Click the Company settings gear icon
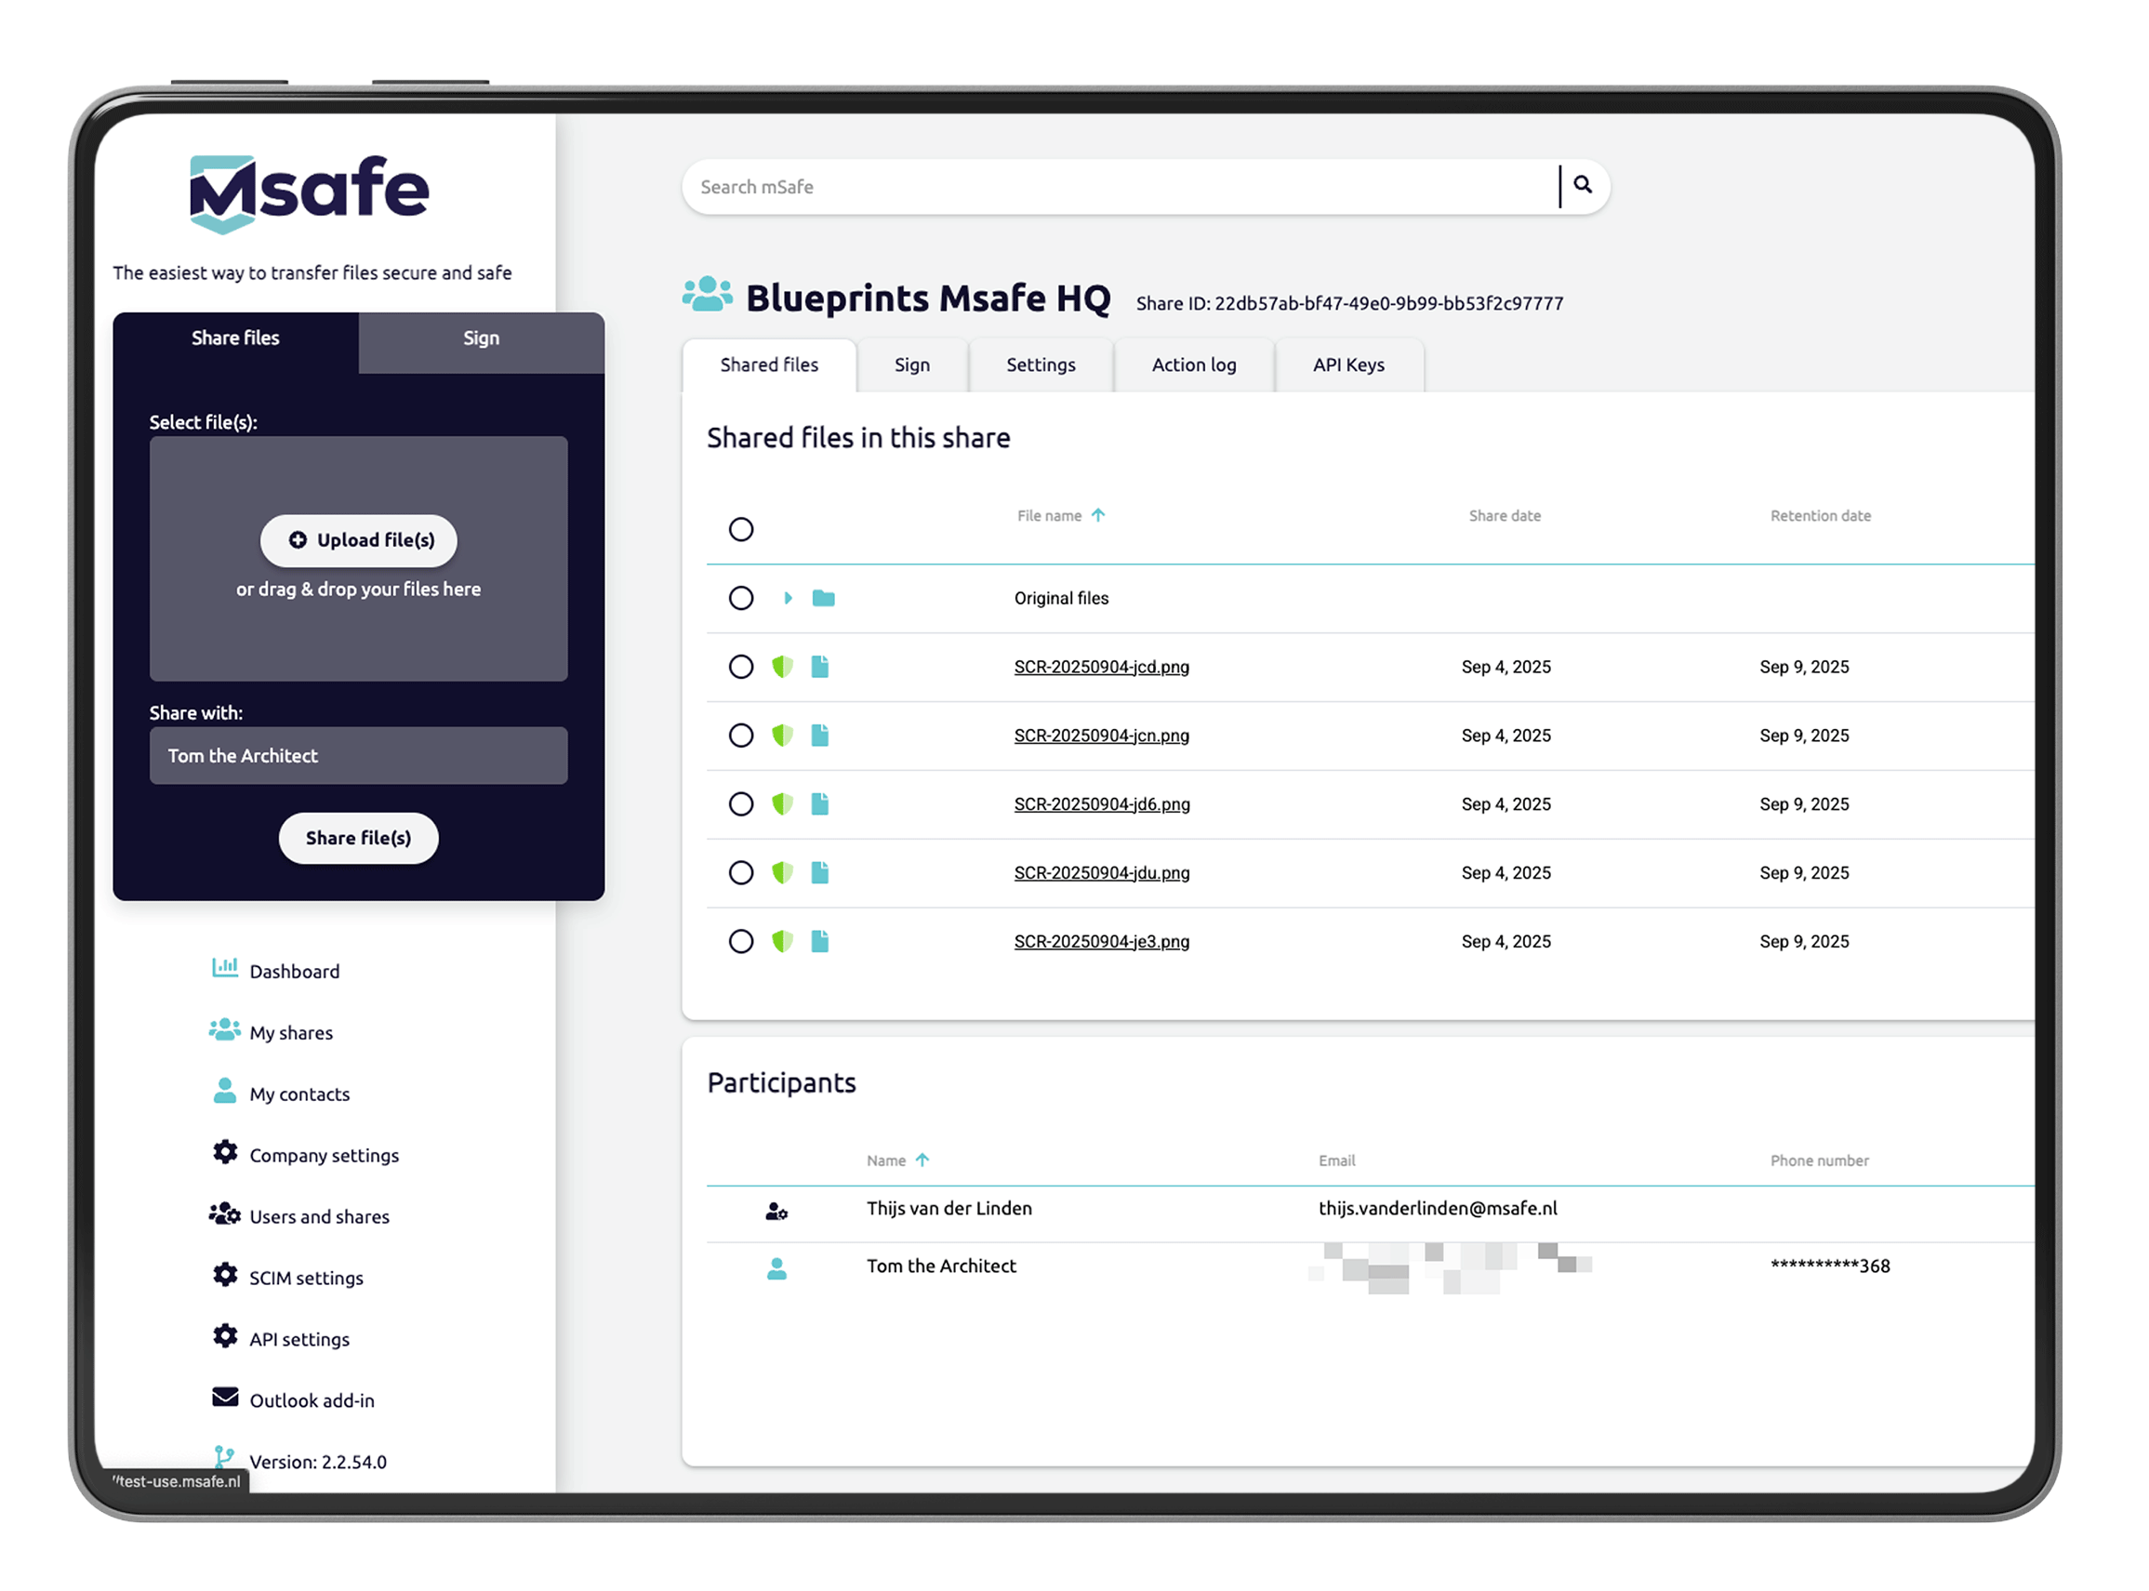 point(224,1152)
